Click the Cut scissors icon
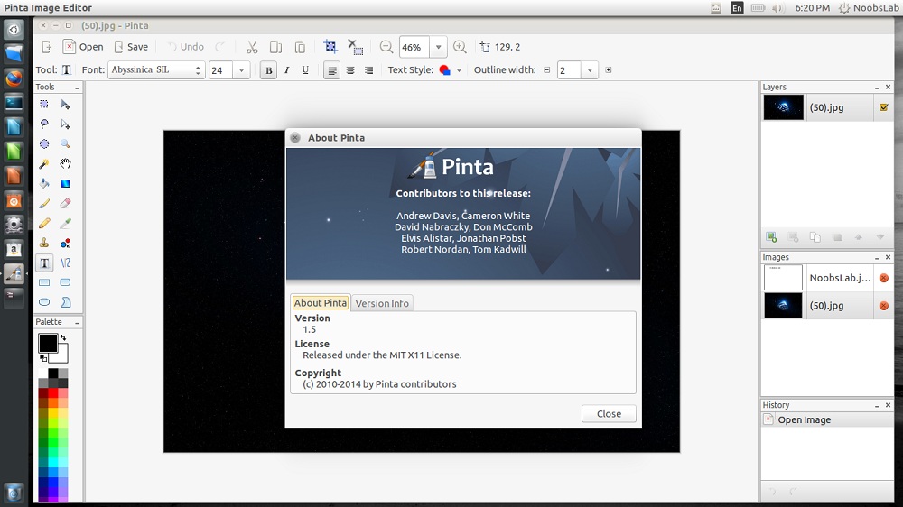 tap(252, 47)
